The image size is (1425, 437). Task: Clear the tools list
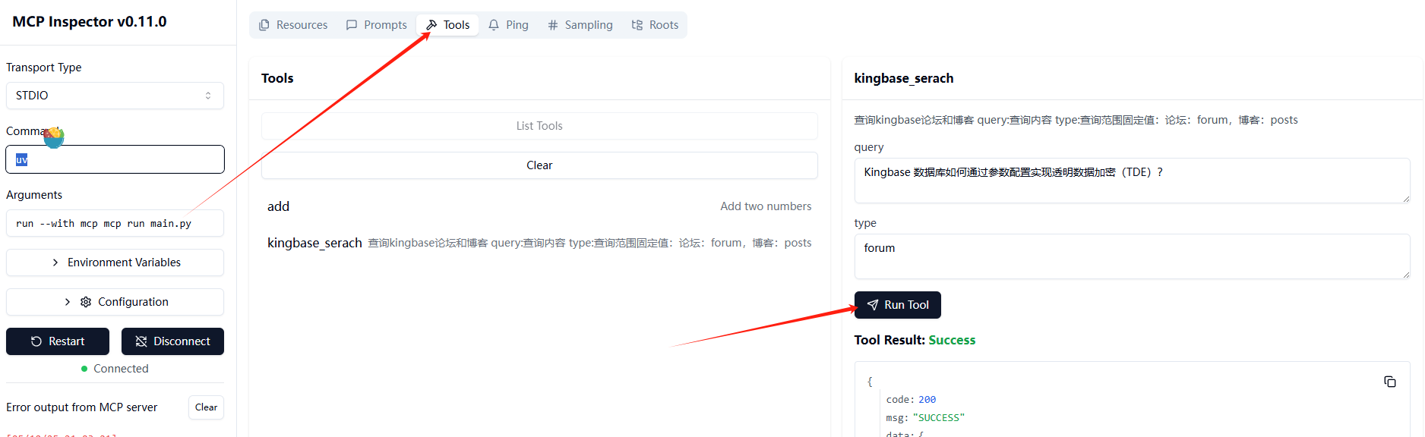click(x=539, y=165)
